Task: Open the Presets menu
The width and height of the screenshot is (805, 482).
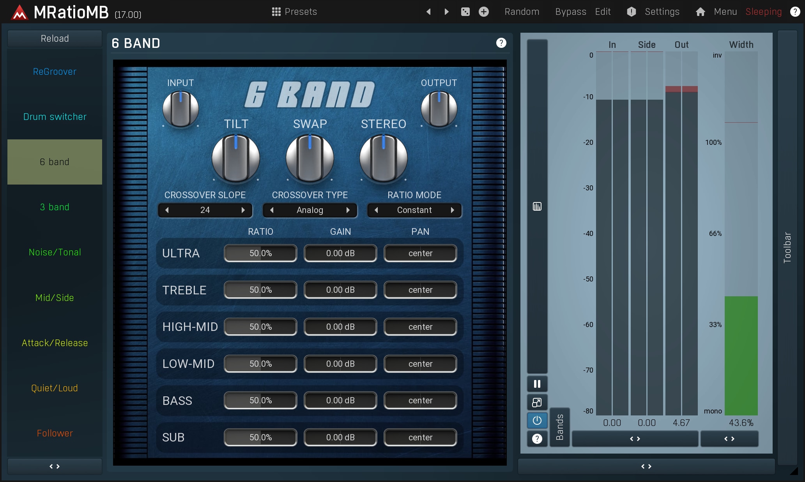Action: pyautogui.click(x=294, y=12)
